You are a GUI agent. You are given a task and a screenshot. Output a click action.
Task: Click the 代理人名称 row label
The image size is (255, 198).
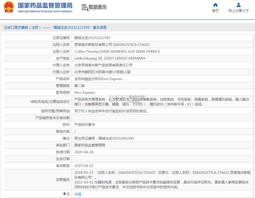point(61,65)
